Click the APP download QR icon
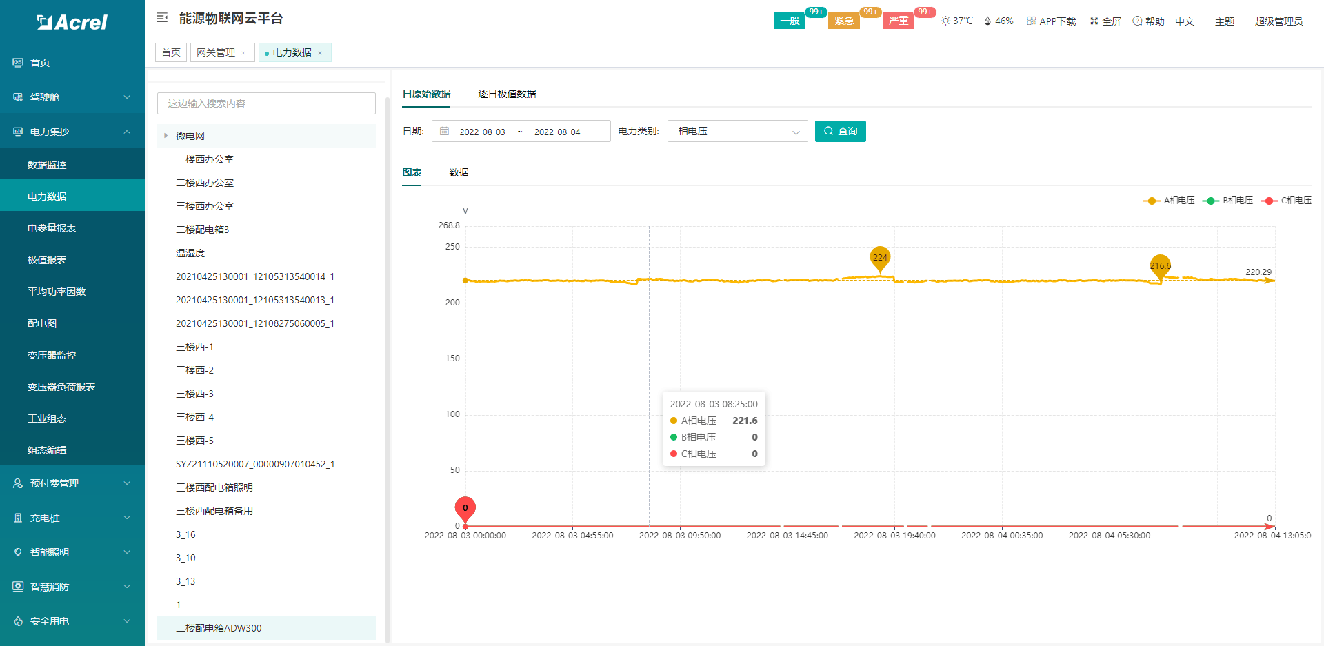Screen dimensions: 1324x646 (1032, 21)
